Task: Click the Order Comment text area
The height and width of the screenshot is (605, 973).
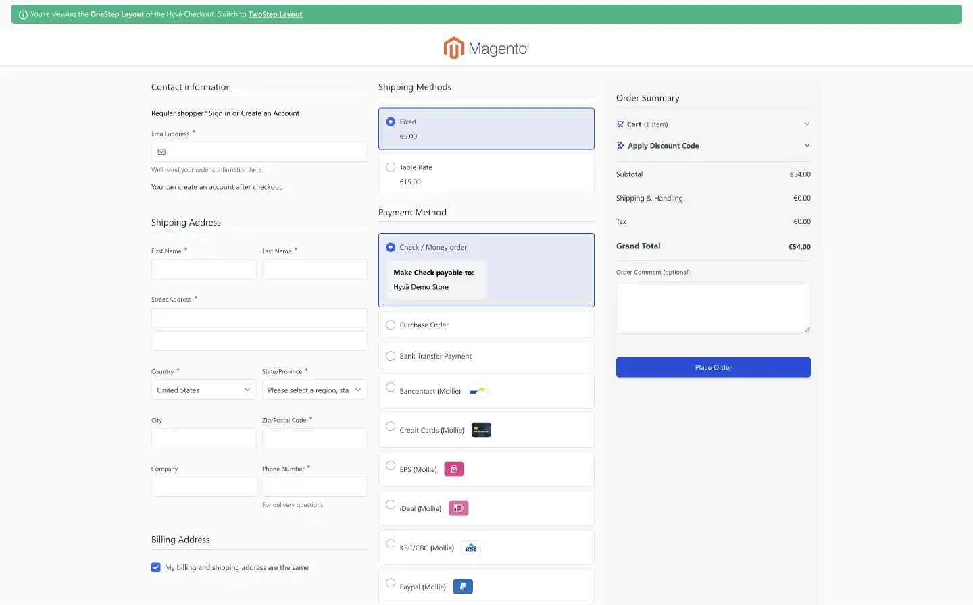Action: [x=713, y=307]
